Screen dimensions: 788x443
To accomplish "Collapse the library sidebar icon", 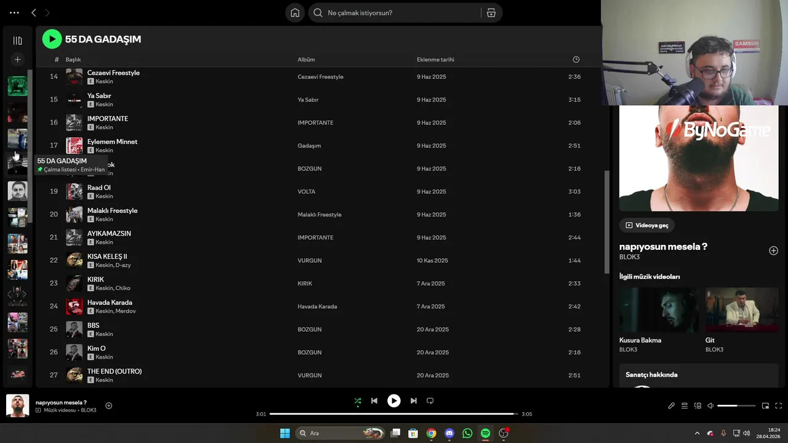I will tap(17, 41).
